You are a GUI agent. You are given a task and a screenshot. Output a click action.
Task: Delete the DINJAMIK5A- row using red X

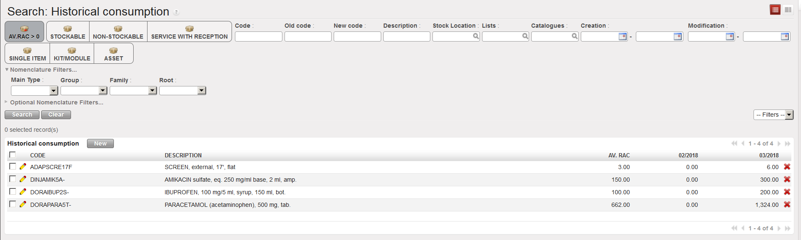click(x=787, y=179)
